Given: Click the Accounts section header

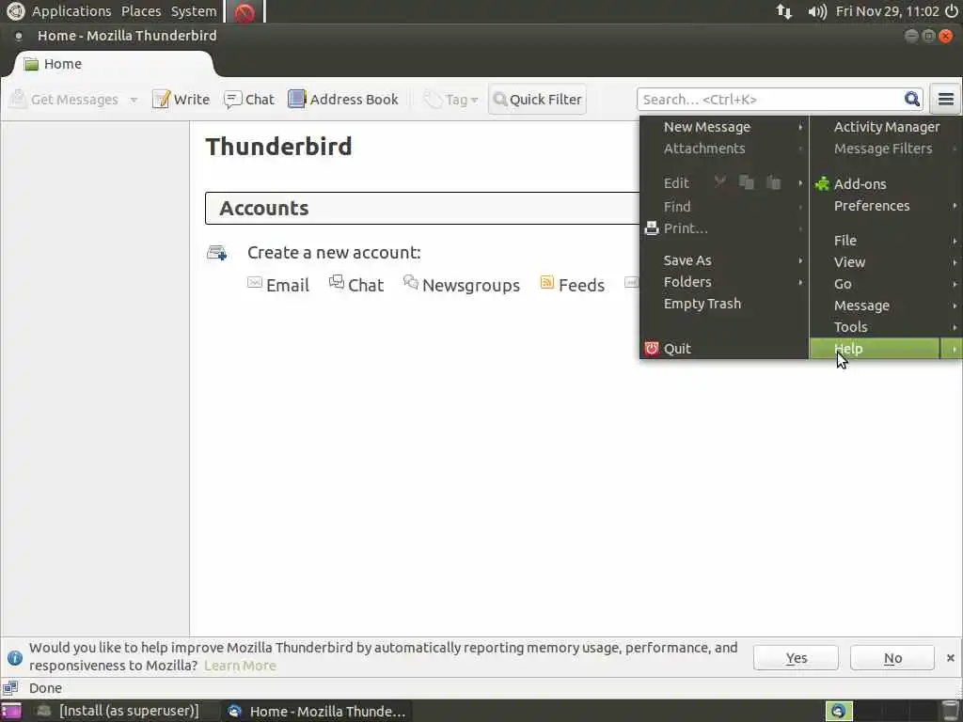Looking at the screenshot, I should coord(422,208).
